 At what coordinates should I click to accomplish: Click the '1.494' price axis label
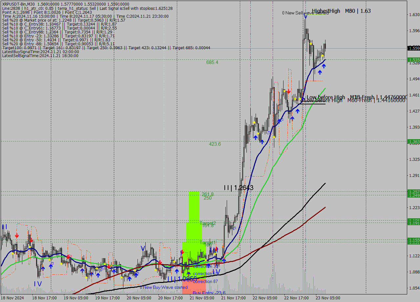tap(414, 79)
